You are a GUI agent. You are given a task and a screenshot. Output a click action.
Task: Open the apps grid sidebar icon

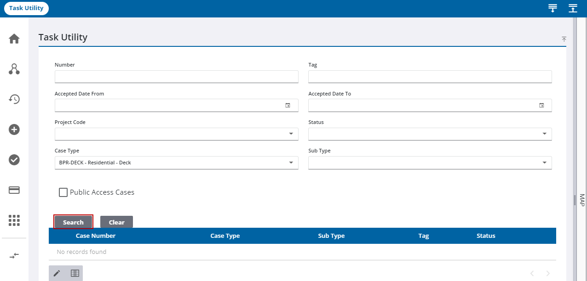(x=14, y=220)
